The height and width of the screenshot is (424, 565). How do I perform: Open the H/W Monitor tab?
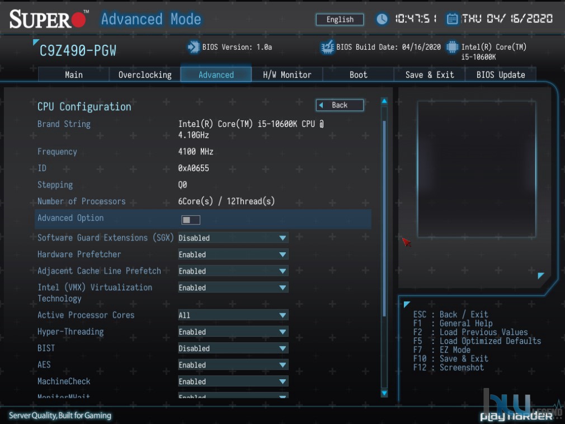click(287, 74)
